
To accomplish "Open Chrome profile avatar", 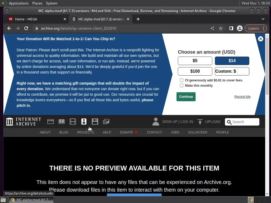I will (x=240, y=28).
